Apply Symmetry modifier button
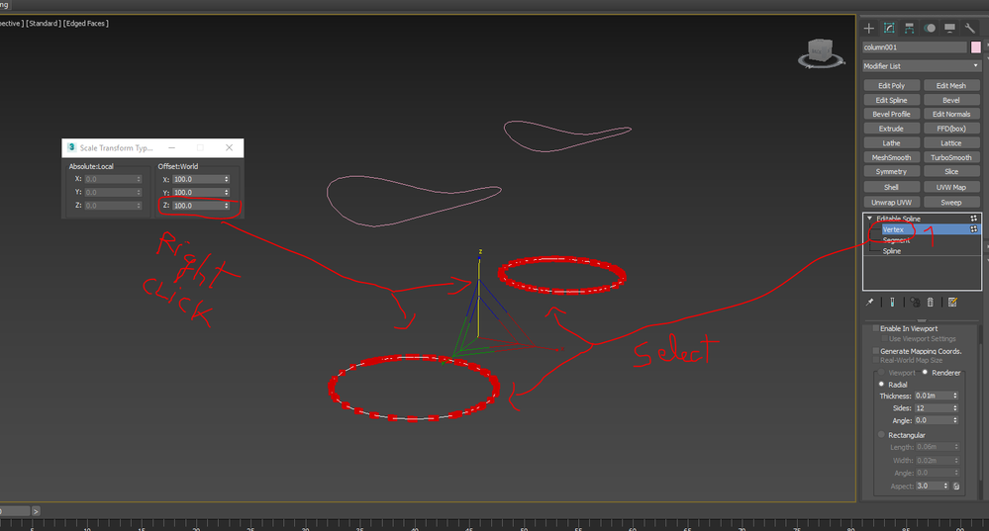 coord(891,171)
